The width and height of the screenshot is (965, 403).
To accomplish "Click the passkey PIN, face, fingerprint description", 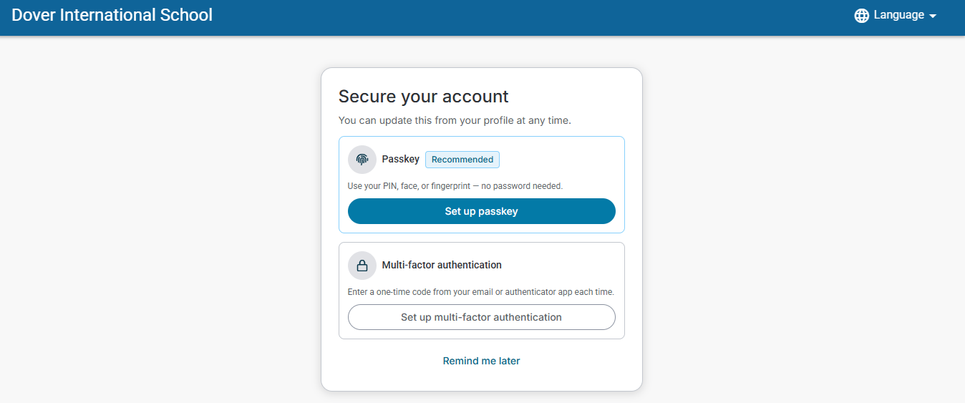I will (x=455, y=186).
